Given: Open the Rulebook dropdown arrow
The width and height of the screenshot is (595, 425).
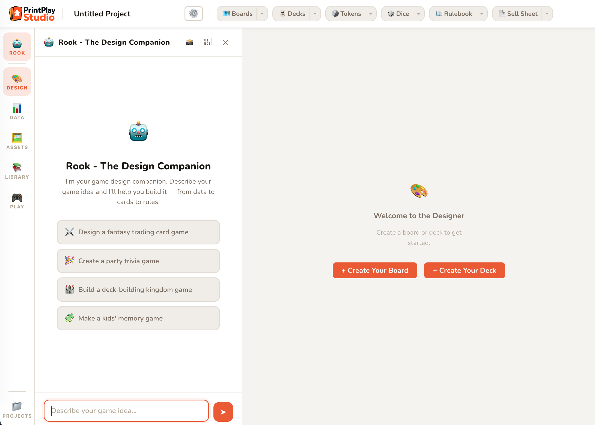Looking at the screenshot, I should 482,14.
